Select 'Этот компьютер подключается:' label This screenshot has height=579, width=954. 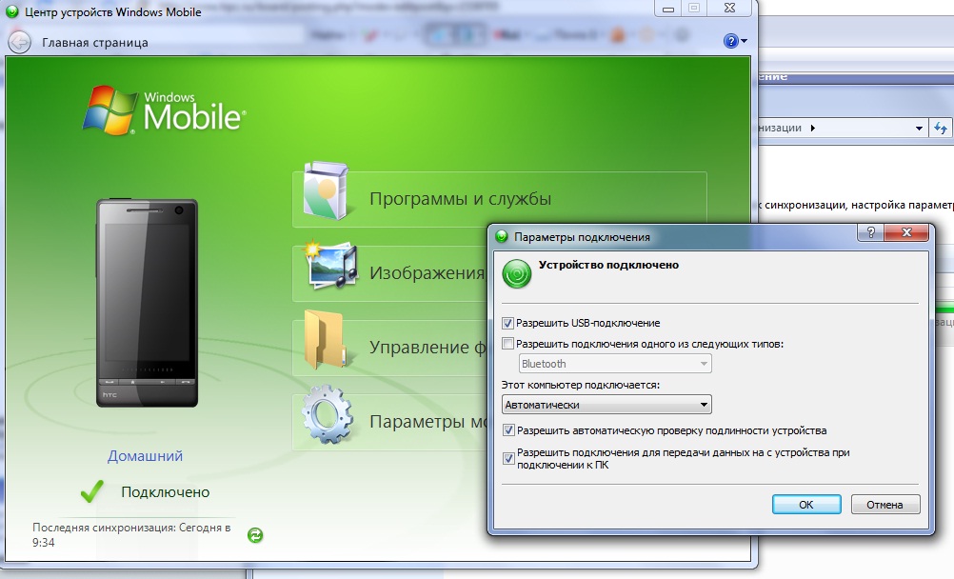(581, 385)
